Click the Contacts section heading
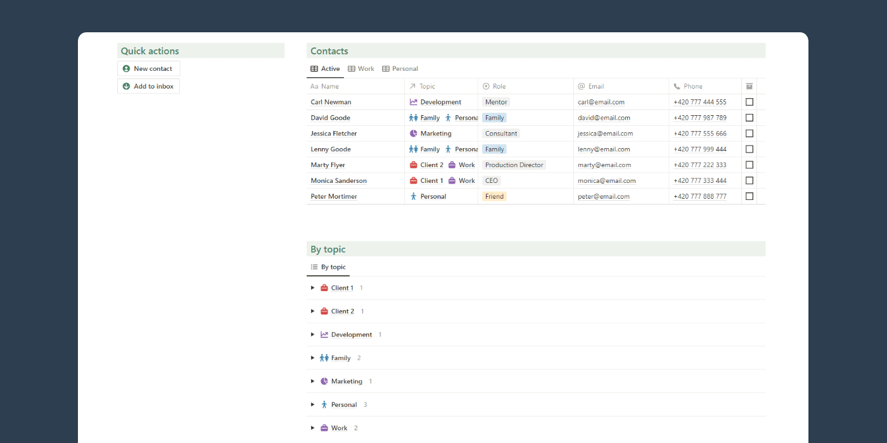The width and height of the screenshot is (887, 443). [x=329, y=51]
